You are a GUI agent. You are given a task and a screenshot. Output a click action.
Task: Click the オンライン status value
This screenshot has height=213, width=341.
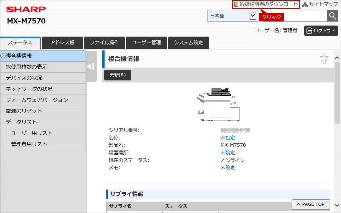tap(233, 160)
